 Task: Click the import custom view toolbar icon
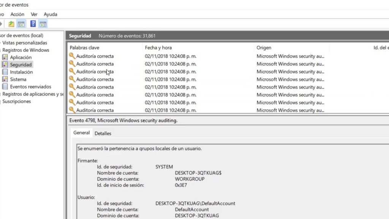[x=11, y=24]
